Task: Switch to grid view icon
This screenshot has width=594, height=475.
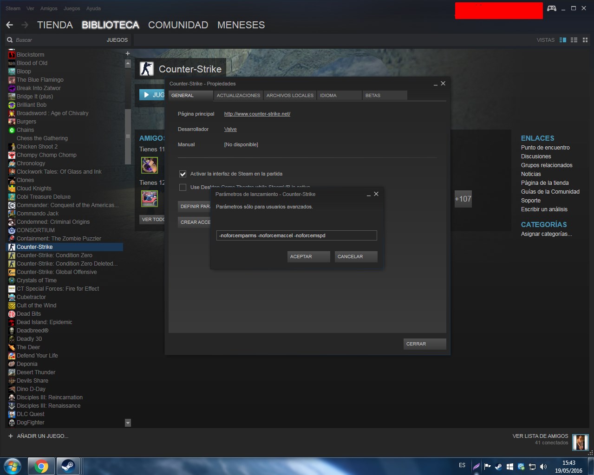Action: (x=585, y=40)
